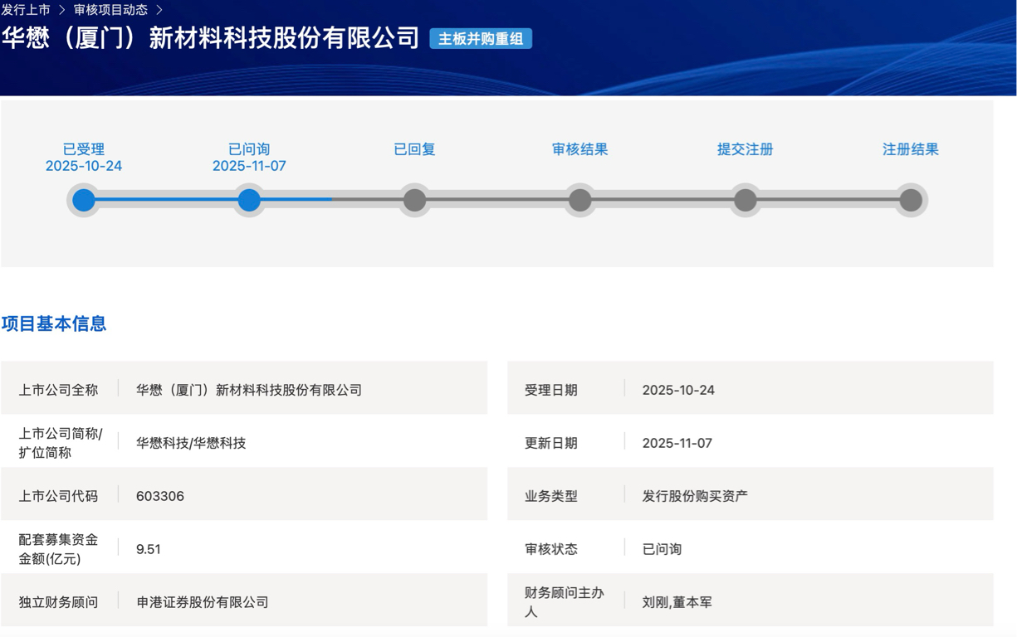This screenshot has height=637, width=1017.
Task: Click the sponsors 刘刚,董本军 value
Action: pos(677,602)
